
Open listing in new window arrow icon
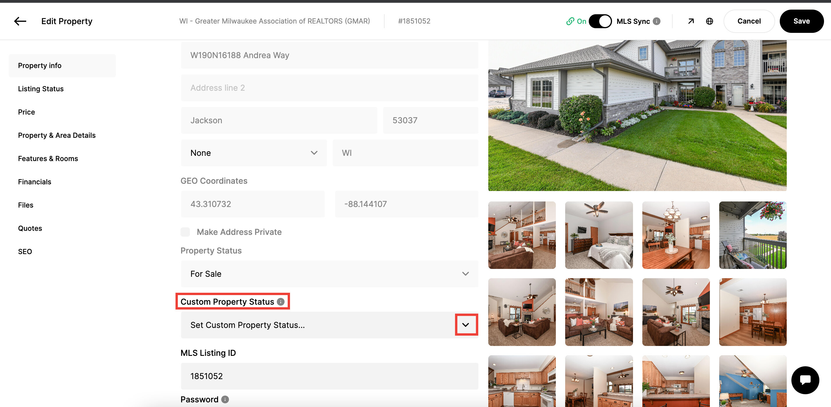coord(691,21)
